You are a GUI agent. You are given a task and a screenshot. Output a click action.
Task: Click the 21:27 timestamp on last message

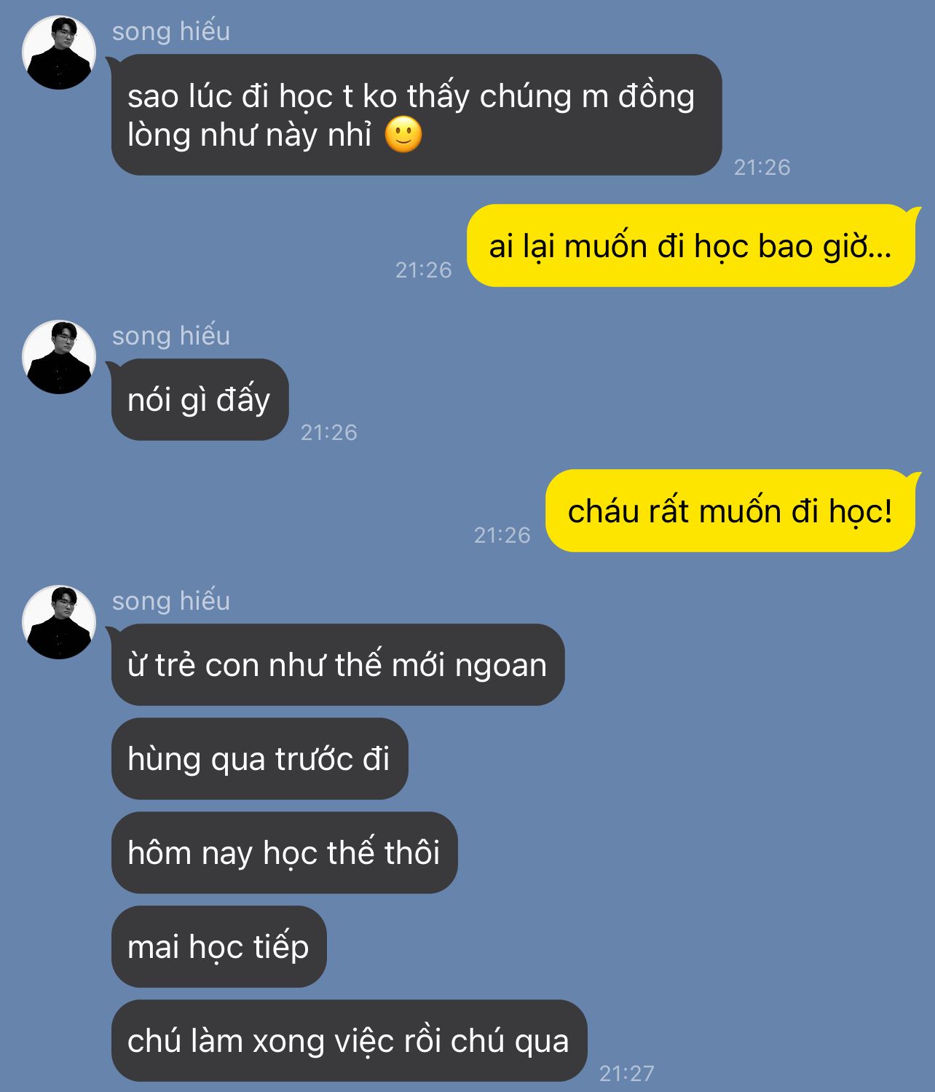[627, 1073]
